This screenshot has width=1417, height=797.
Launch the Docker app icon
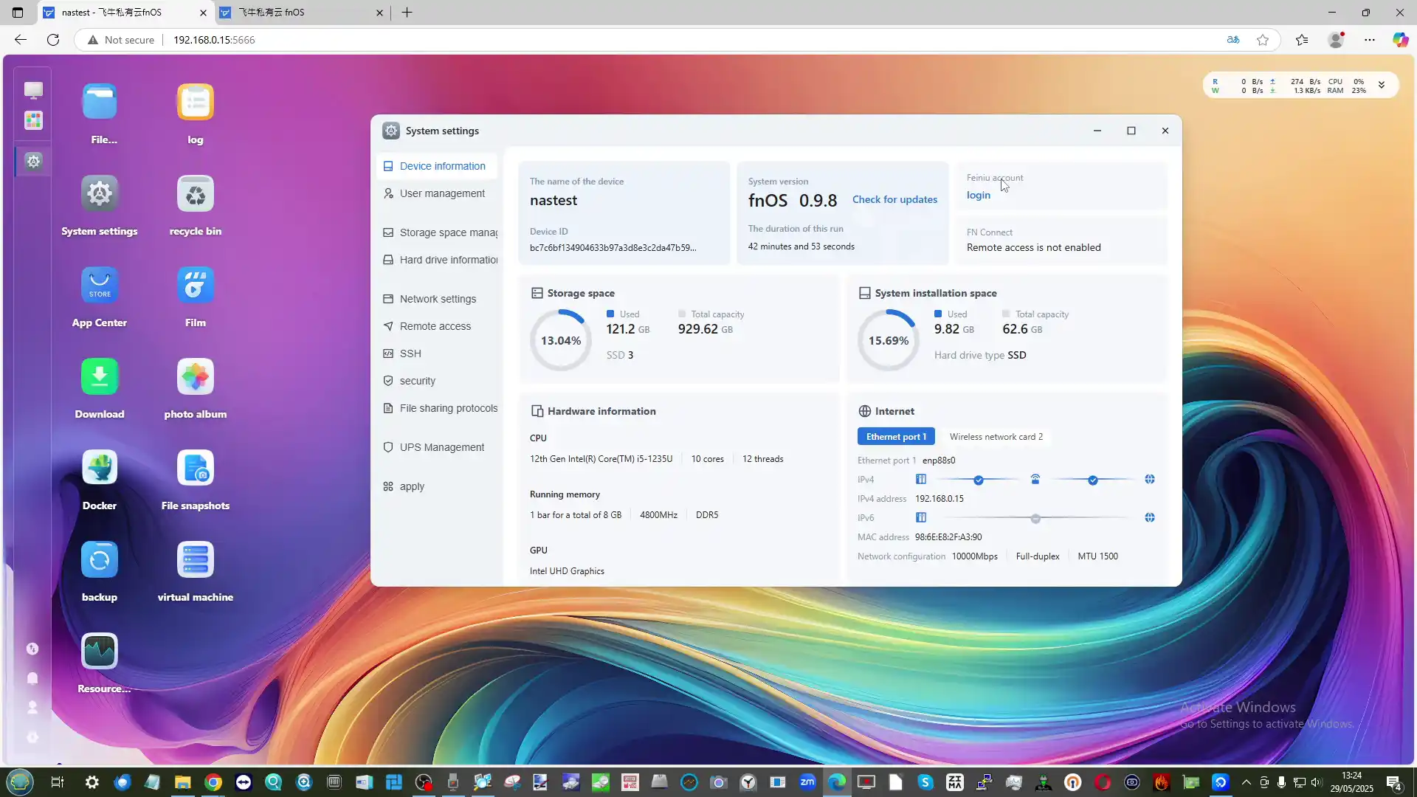[100, 469]
